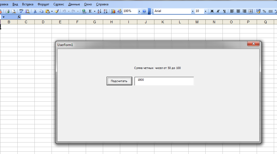Expand the Undo history arrow
Viewport: 277px width, 154px height.
(69, 11)
